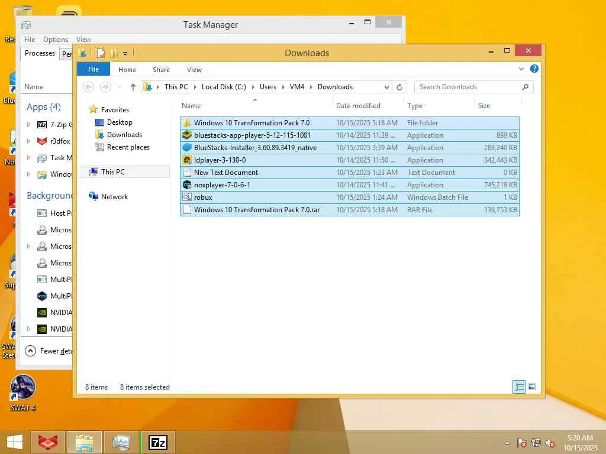The width and height of the screenshot is (606, 454).
Task: Switch to details view layout
Action: [x=519, y=387]
